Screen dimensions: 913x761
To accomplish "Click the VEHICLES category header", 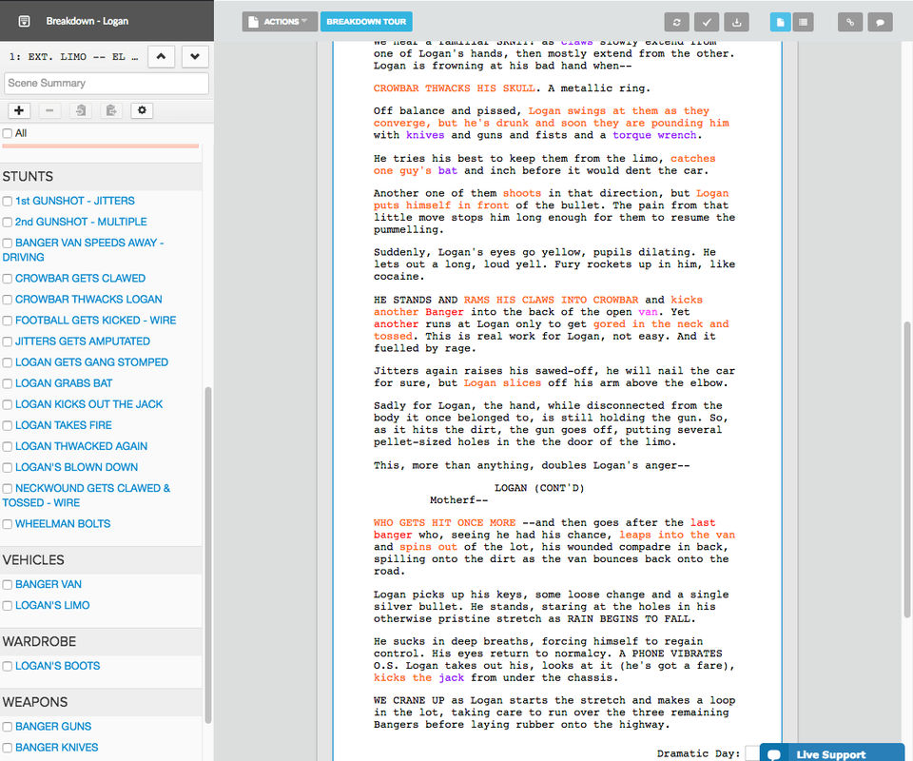I will 33,560.
